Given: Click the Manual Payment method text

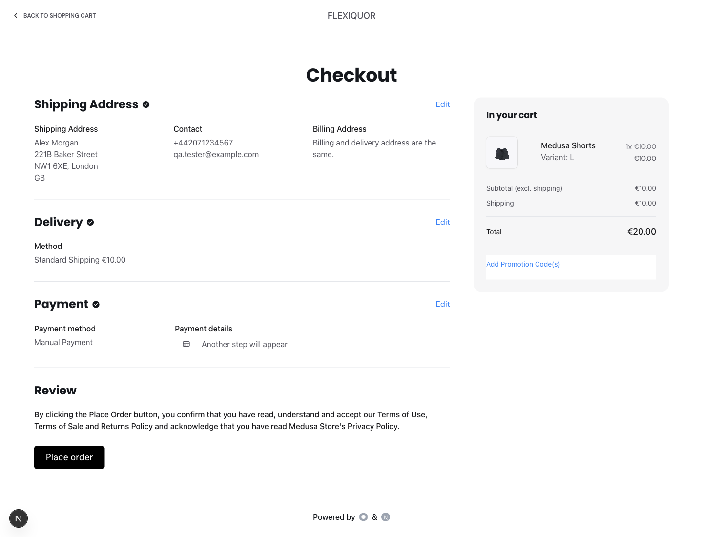Looking at the screenshot, I should [63, 342].
